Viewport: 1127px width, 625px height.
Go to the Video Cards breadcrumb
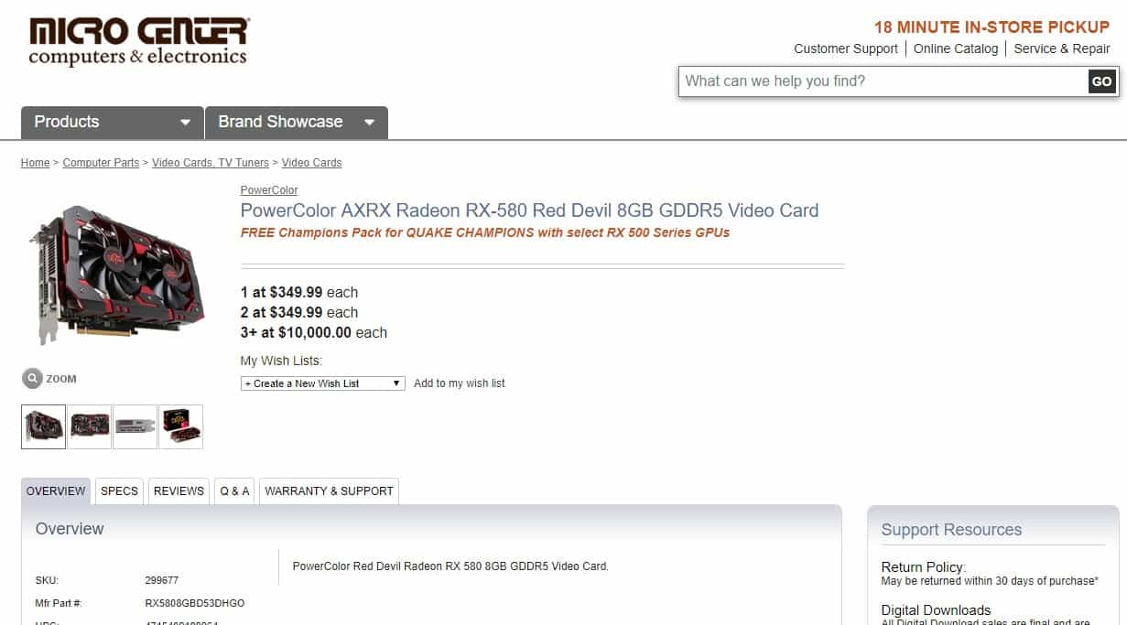[311, 163]
